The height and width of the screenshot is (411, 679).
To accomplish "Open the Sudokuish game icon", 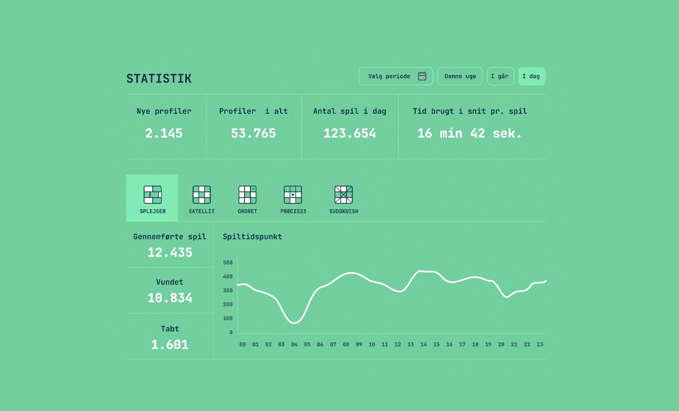I will coord(344,195).
